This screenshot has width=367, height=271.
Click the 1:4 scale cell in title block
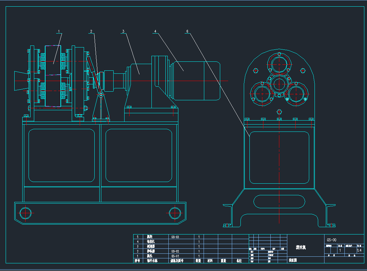(x=359, y=250)
